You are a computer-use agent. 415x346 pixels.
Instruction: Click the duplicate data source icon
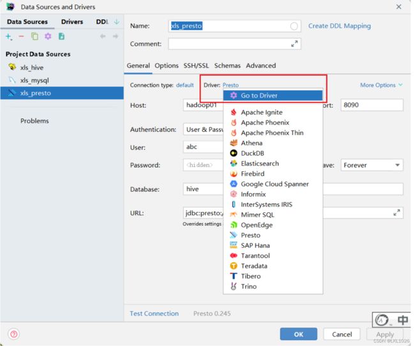click(x=34, y=37)
